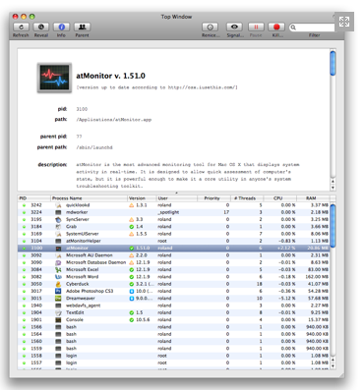Click the red Kill button
364x390 pixels.
[276, 27]
